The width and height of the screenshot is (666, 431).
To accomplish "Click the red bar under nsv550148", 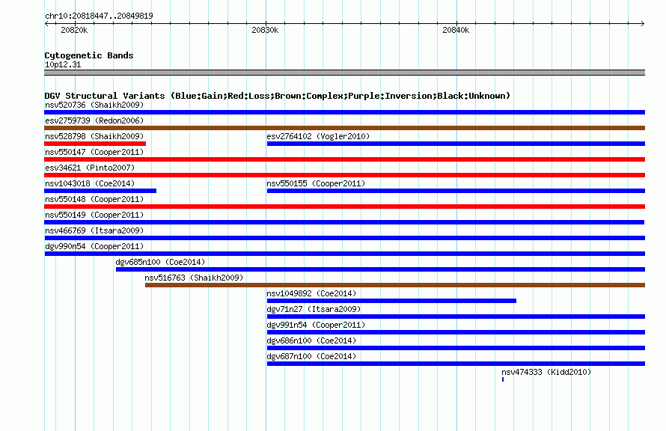I will 344,207.
